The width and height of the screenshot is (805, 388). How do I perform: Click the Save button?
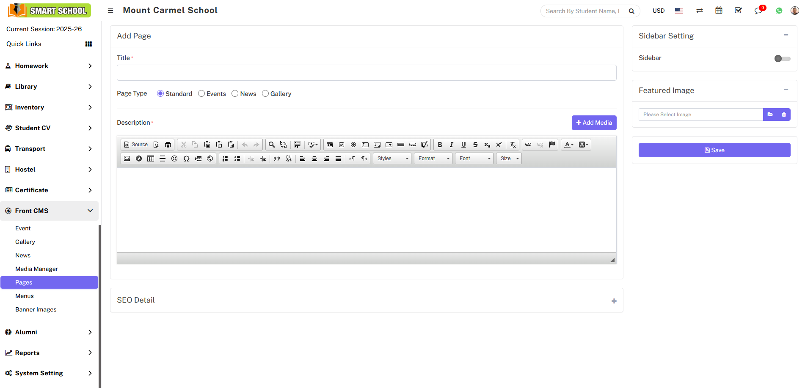click(714, 150)
